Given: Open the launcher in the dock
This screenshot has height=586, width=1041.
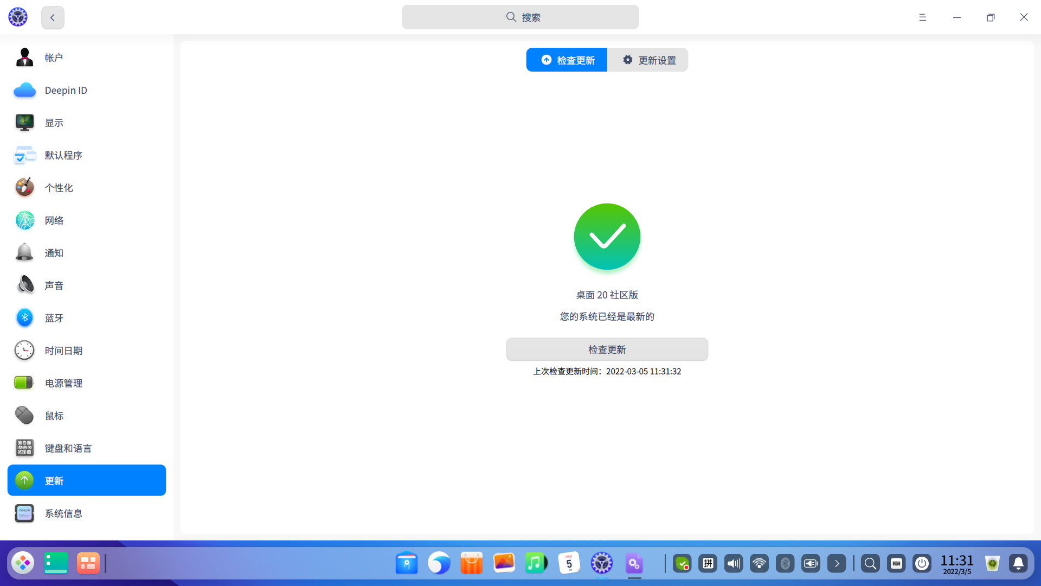Looking at the screenshot, I should (23, 563).
